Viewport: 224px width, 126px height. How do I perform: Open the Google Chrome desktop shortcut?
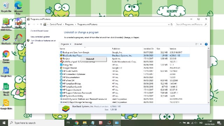click(6, 57)
